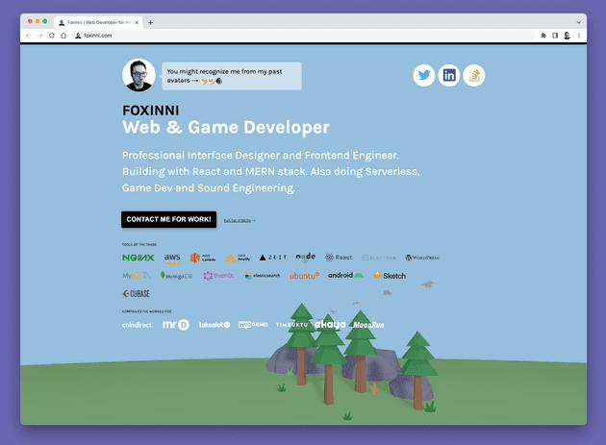Viewport: 606px width, 445px height.
Task: Click the profile avatar photo
Action: [139, 75]
